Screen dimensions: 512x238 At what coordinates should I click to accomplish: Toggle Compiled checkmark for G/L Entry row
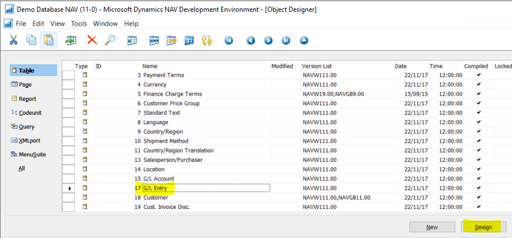click(478, 188)
